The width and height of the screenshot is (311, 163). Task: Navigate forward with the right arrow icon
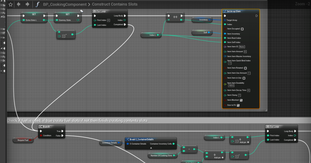[28, 4]
